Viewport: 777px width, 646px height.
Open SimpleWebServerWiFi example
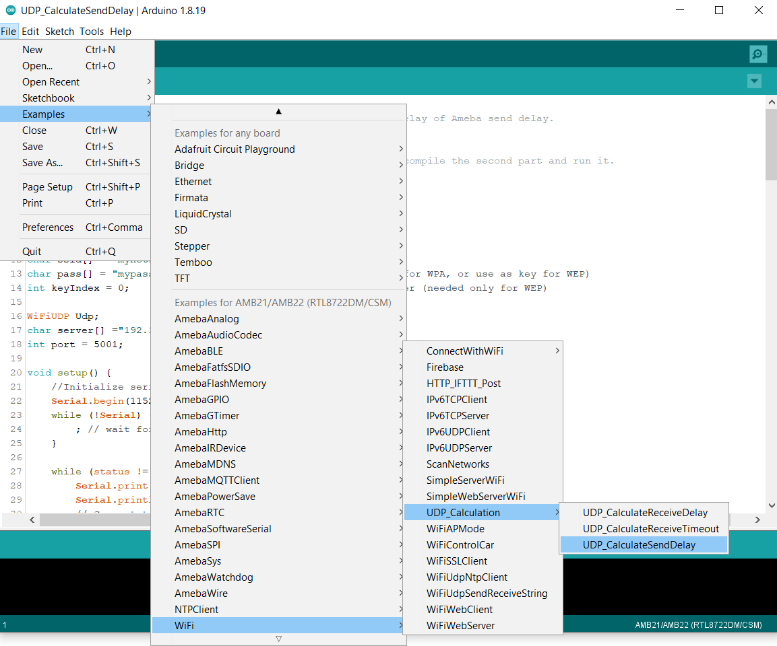click(x=483, y=497)
